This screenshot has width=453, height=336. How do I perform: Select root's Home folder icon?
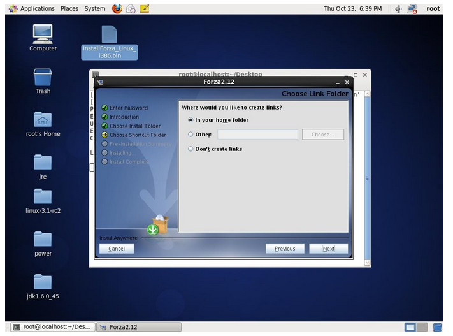[x=43, y=124]
